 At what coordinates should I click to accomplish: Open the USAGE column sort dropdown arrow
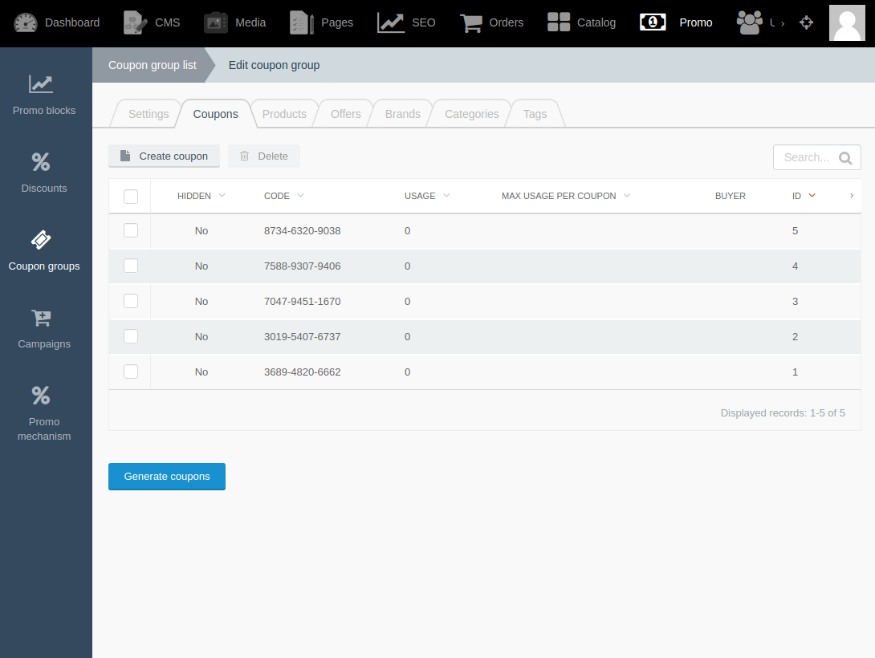pyautogui.click(x=446, y=195)
